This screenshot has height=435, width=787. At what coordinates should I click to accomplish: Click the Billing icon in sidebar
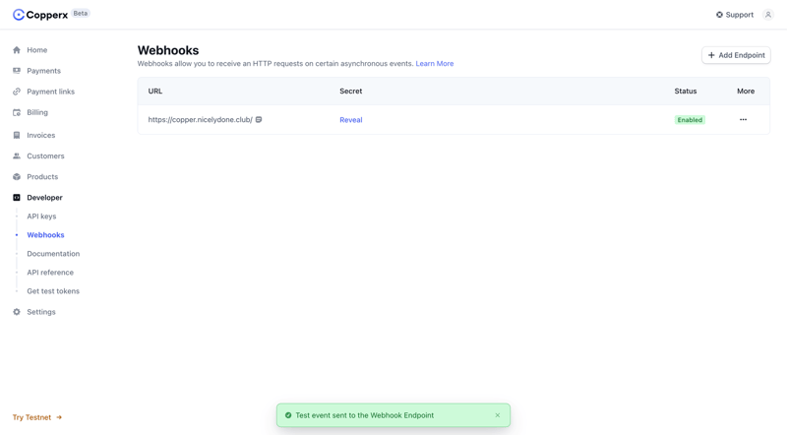[x=17, y=112]
